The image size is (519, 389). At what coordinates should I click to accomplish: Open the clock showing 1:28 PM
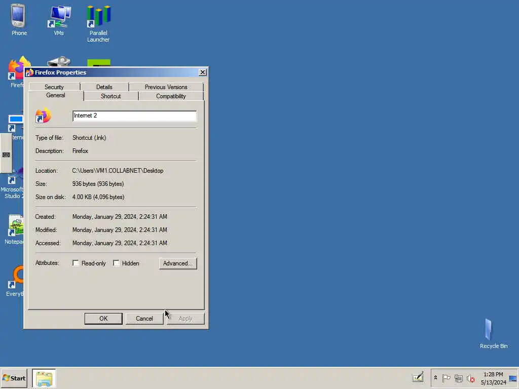coord(493,378)
